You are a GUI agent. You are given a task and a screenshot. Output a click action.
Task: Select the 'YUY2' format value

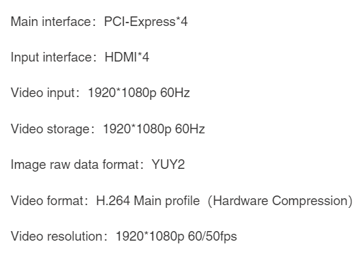(x=168, y=165)
